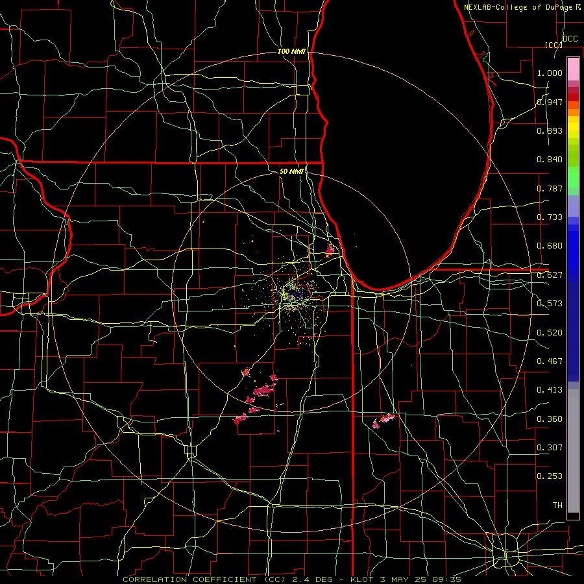Click the 0.947 scale value
584x584 pixels.
(550, 102)
